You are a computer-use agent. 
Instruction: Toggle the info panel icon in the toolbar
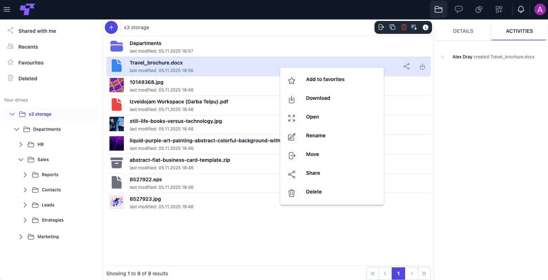pos(426,27)
